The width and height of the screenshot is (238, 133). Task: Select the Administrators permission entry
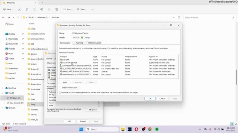119,75
